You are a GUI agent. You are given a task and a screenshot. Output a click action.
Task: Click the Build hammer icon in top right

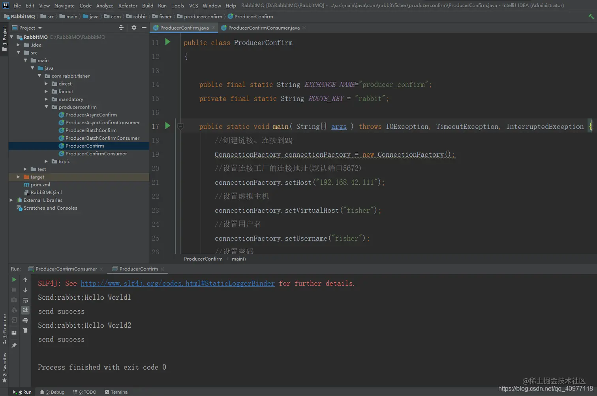point(591,16)
